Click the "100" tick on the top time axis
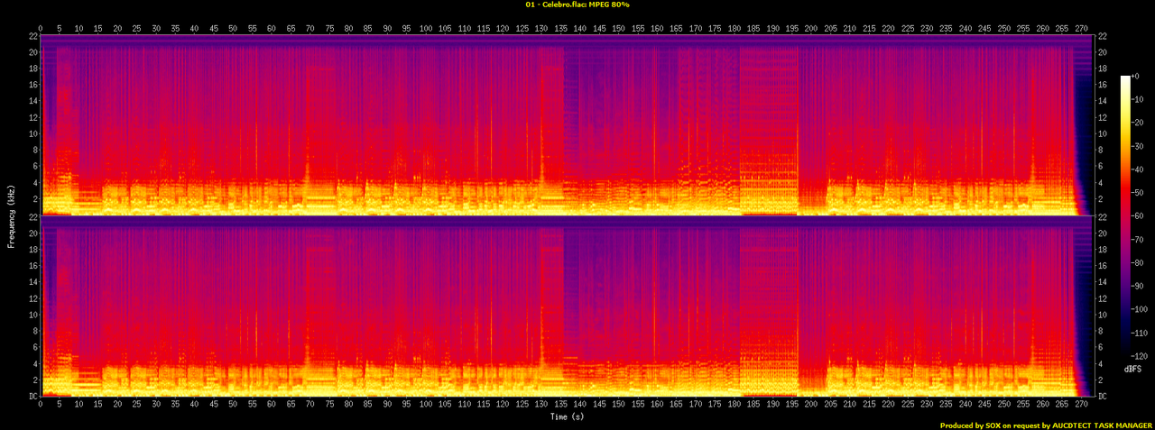The width and height of the screenshot is (1155, 430). click(x=426, y=28)
